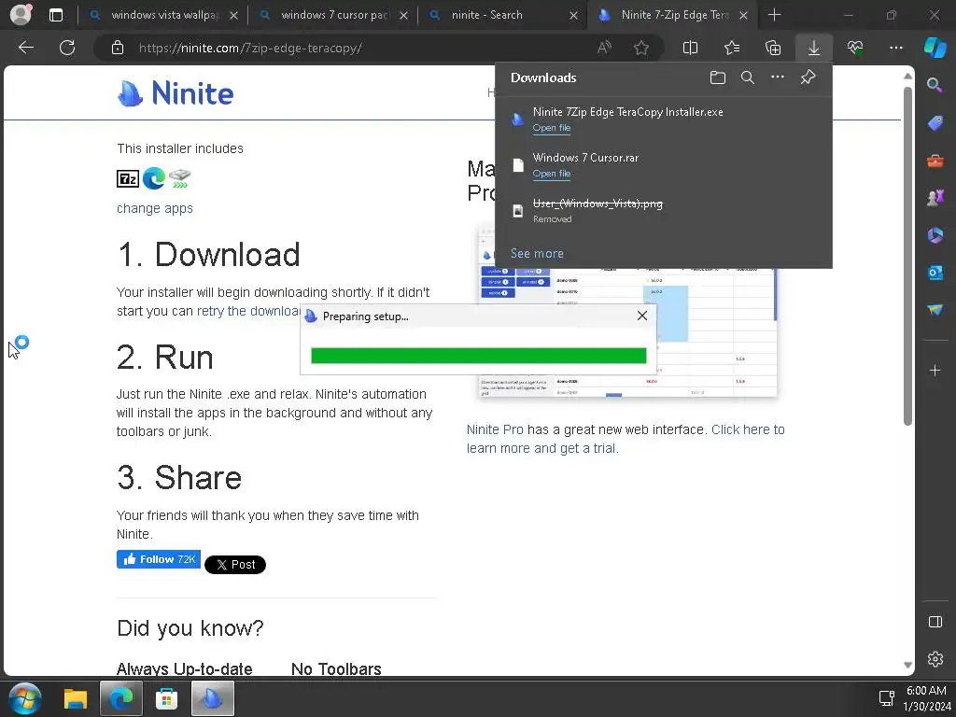Open sidebar Microsoft 365 icon

[935, 235]
